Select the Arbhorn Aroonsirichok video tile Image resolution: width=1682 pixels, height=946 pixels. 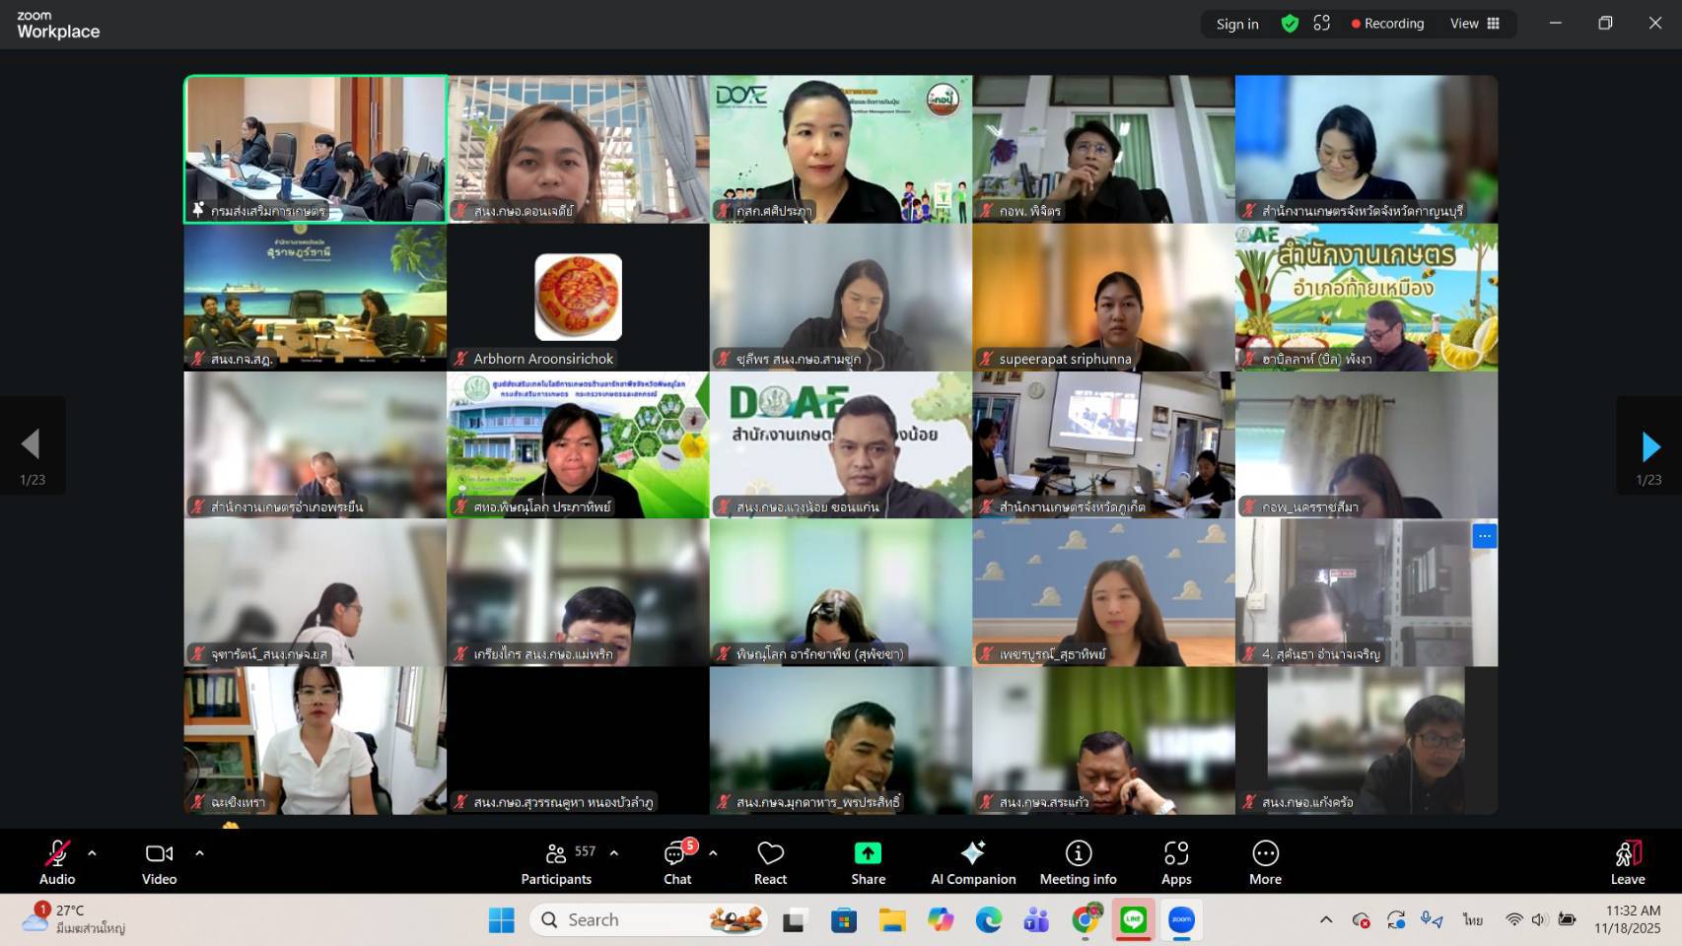[578, 298]
